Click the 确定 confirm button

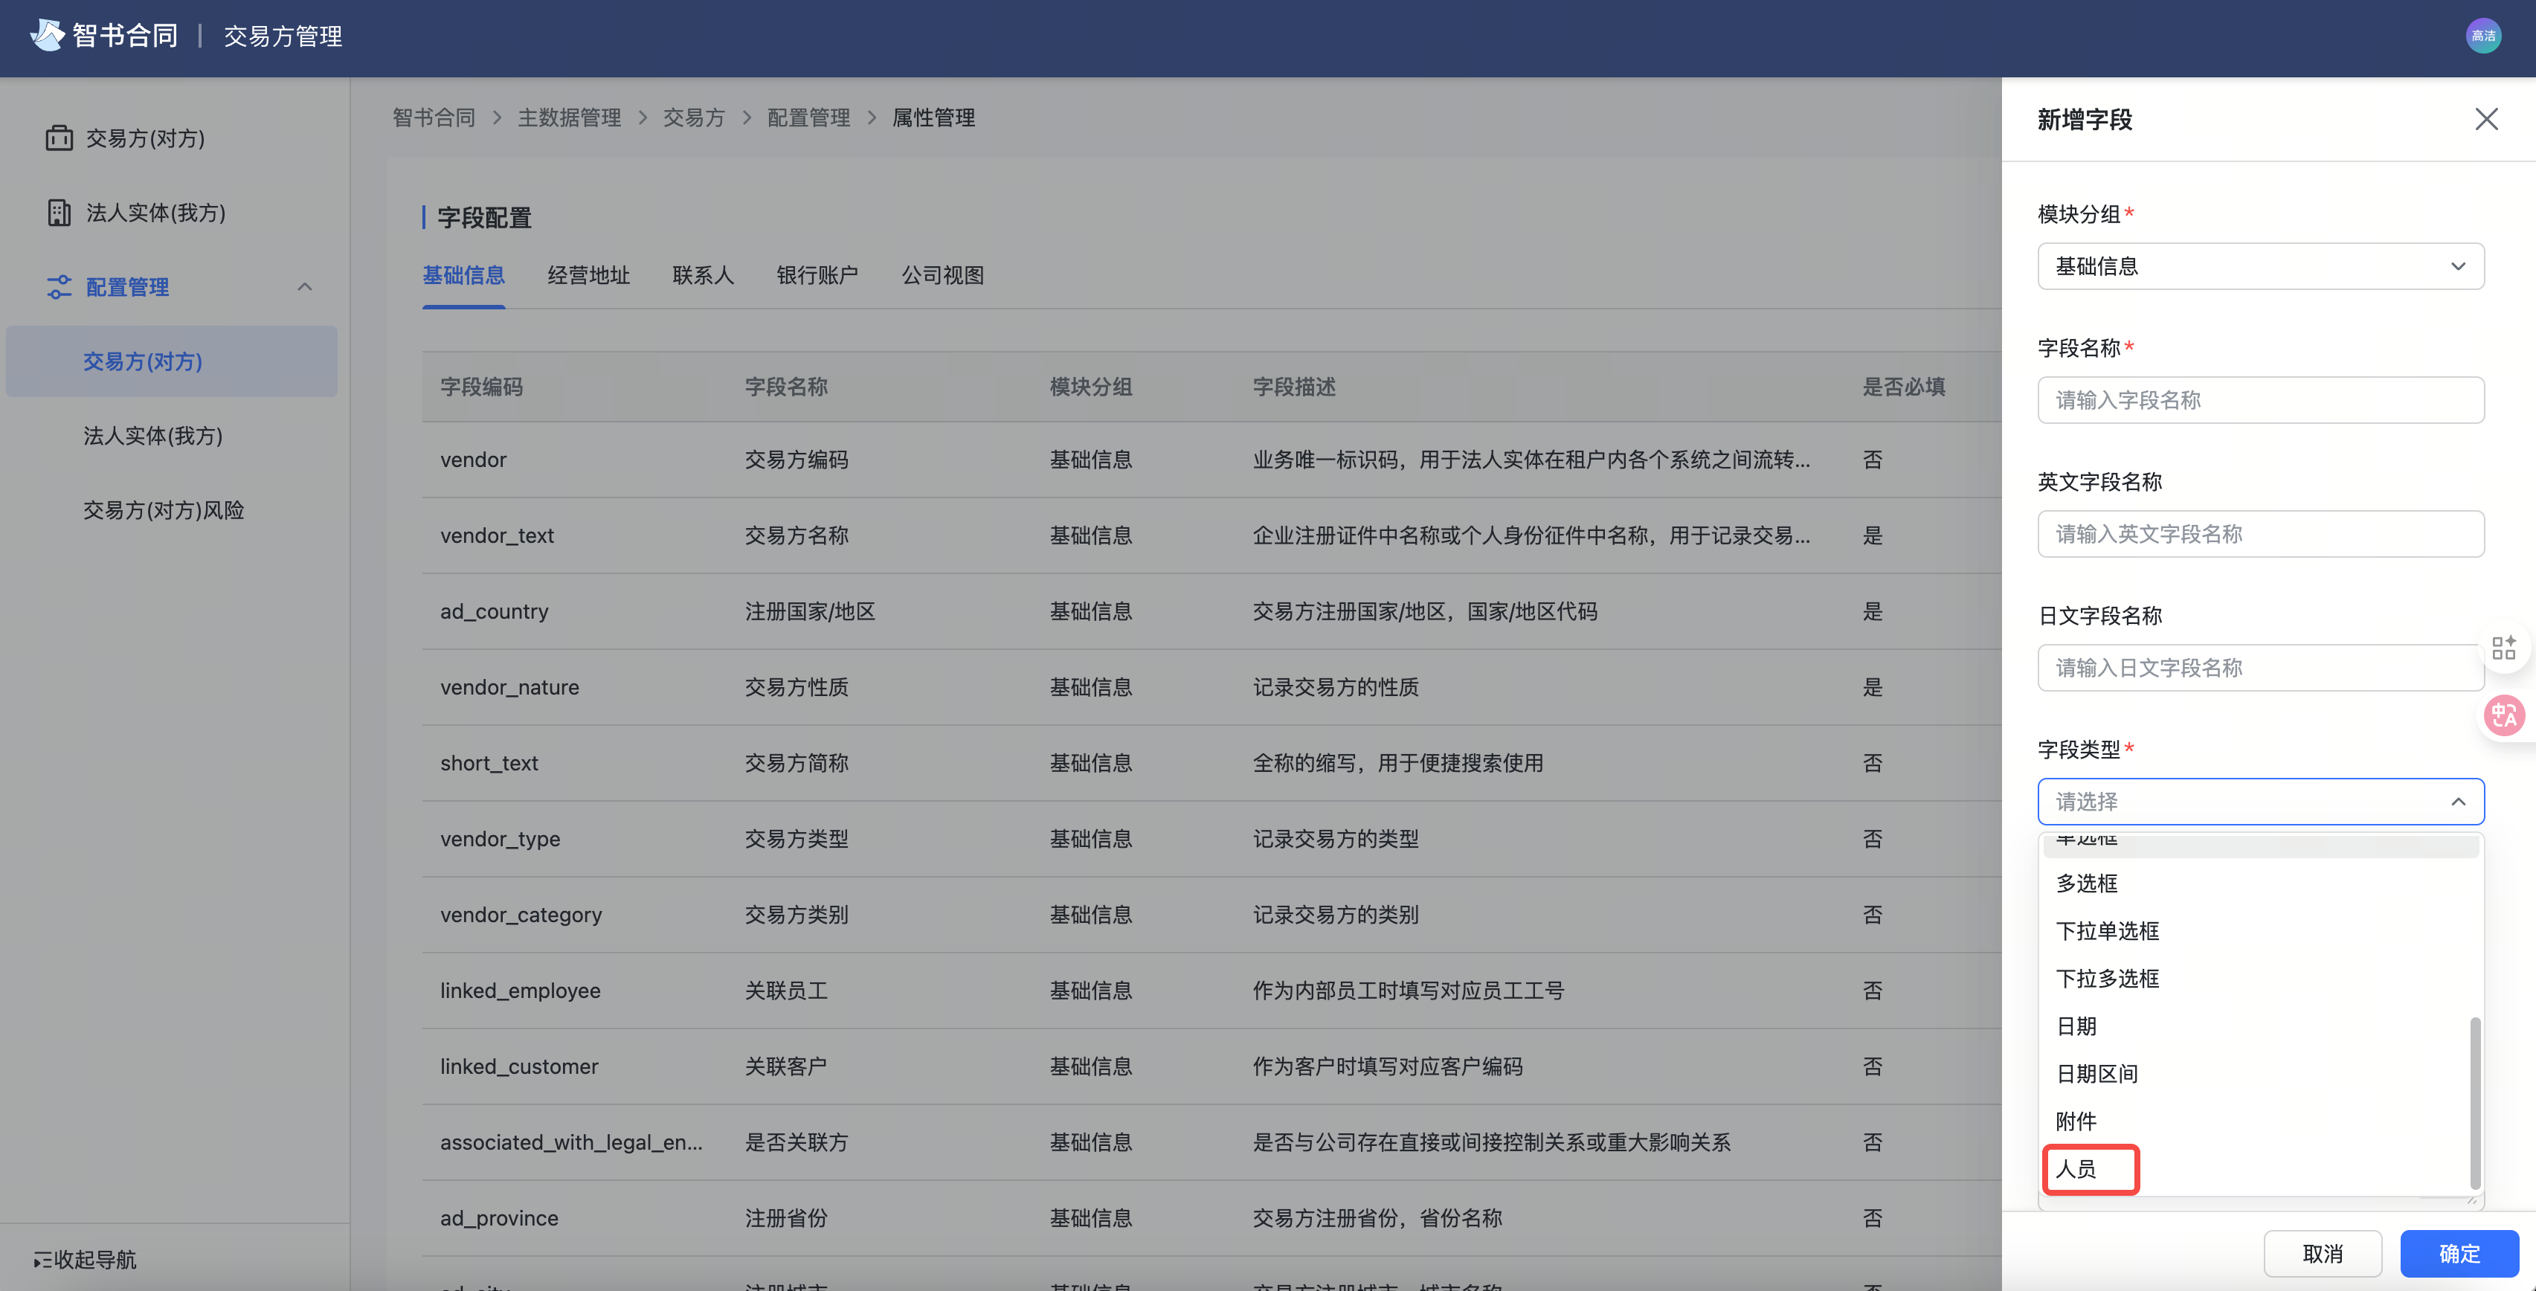click(2458, 1254)
